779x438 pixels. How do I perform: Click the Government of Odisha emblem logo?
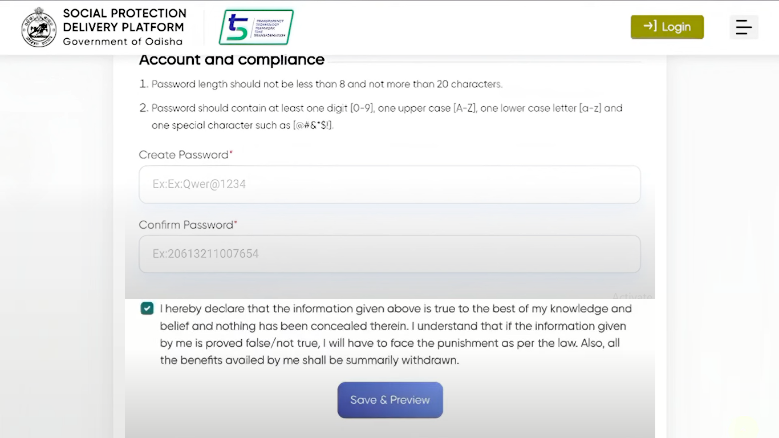point(39,27)
